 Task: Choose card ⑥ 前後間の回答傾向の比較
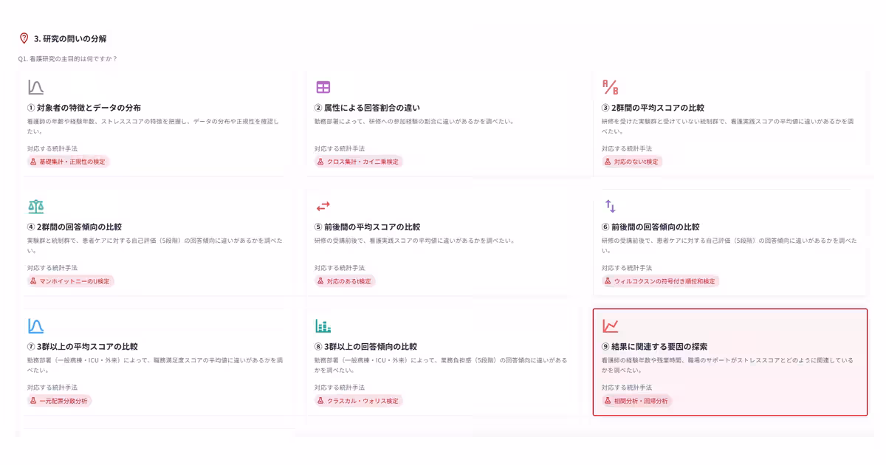click(730, 243)
